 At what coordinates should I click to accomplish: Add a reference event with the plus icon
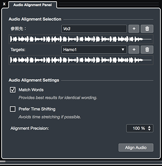pyautogui.click(x=134, y=29)
